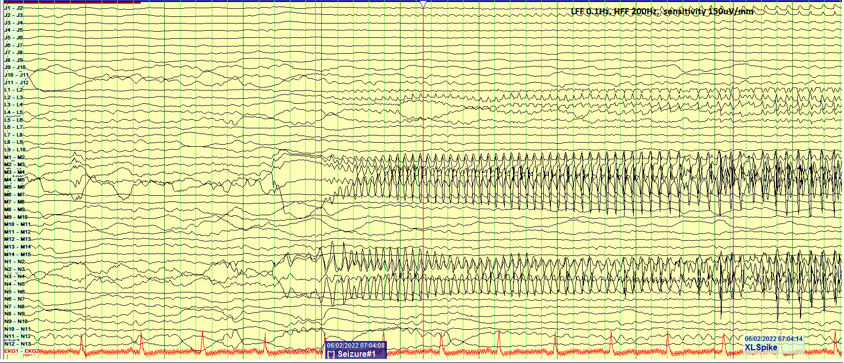Select the N12 - N13 channel label

tap(17, 344)
